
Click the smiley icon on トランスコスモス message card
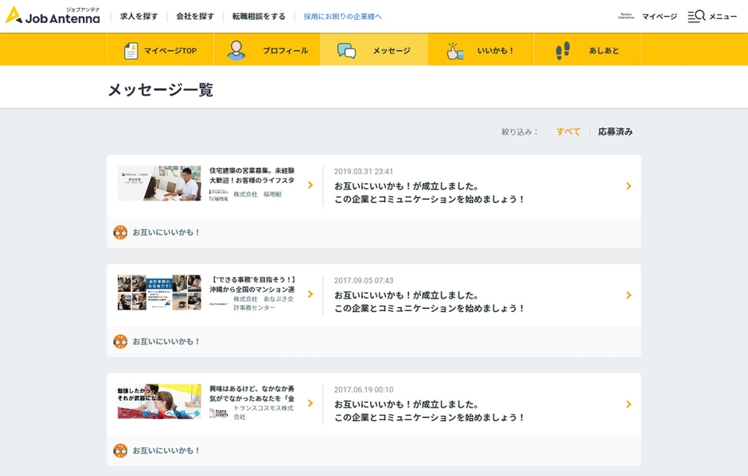119,450
